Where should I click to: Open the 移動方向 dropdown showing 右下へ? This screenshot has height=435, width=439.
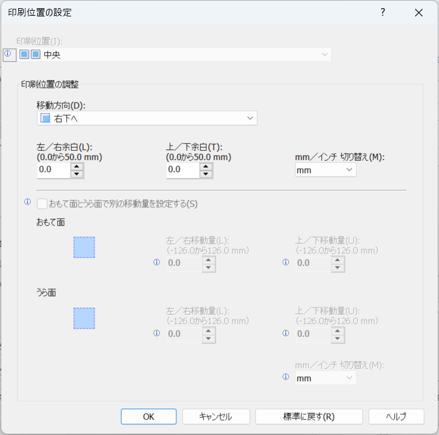pyautogui.click(x=147, y=118)
